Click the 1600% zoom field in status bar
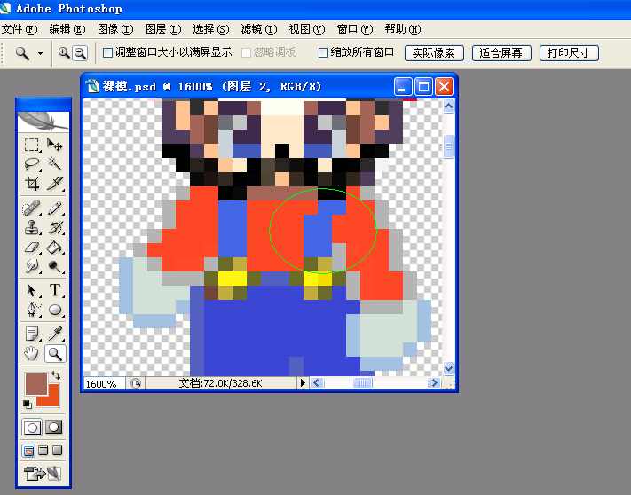The height and width of the screenshot is (495, 631). tap(104, 383)
